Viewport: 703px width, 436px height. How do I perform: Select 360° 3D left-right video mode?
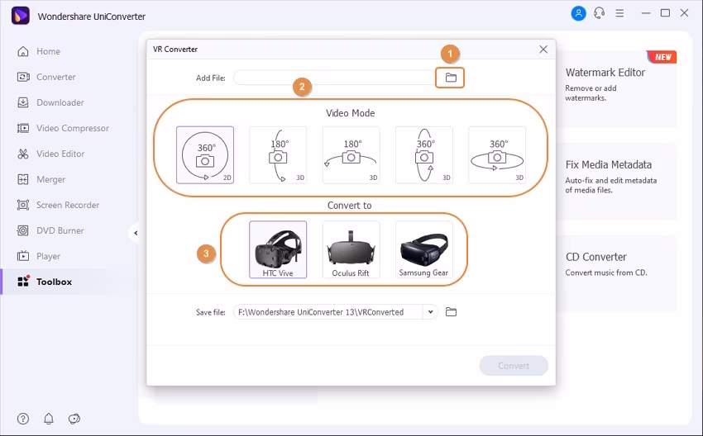point(497,155)
